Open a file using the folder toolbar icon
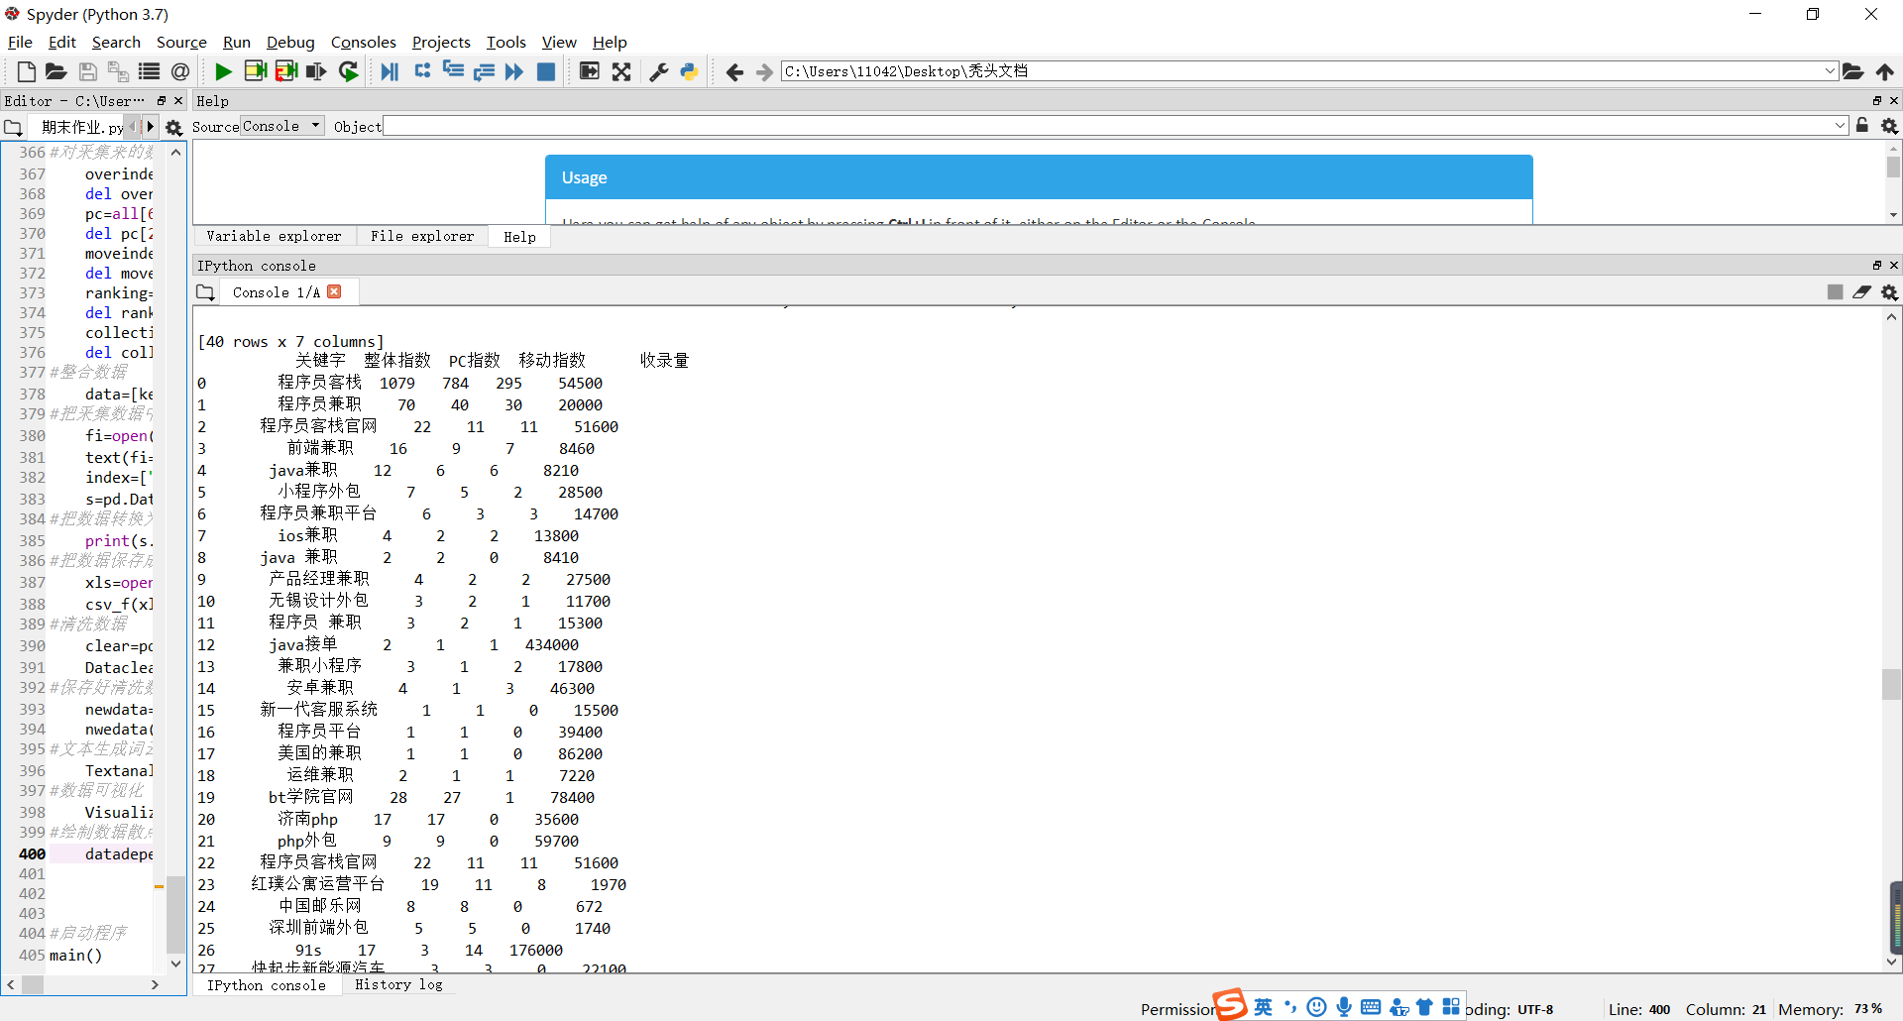 (56, 71)
